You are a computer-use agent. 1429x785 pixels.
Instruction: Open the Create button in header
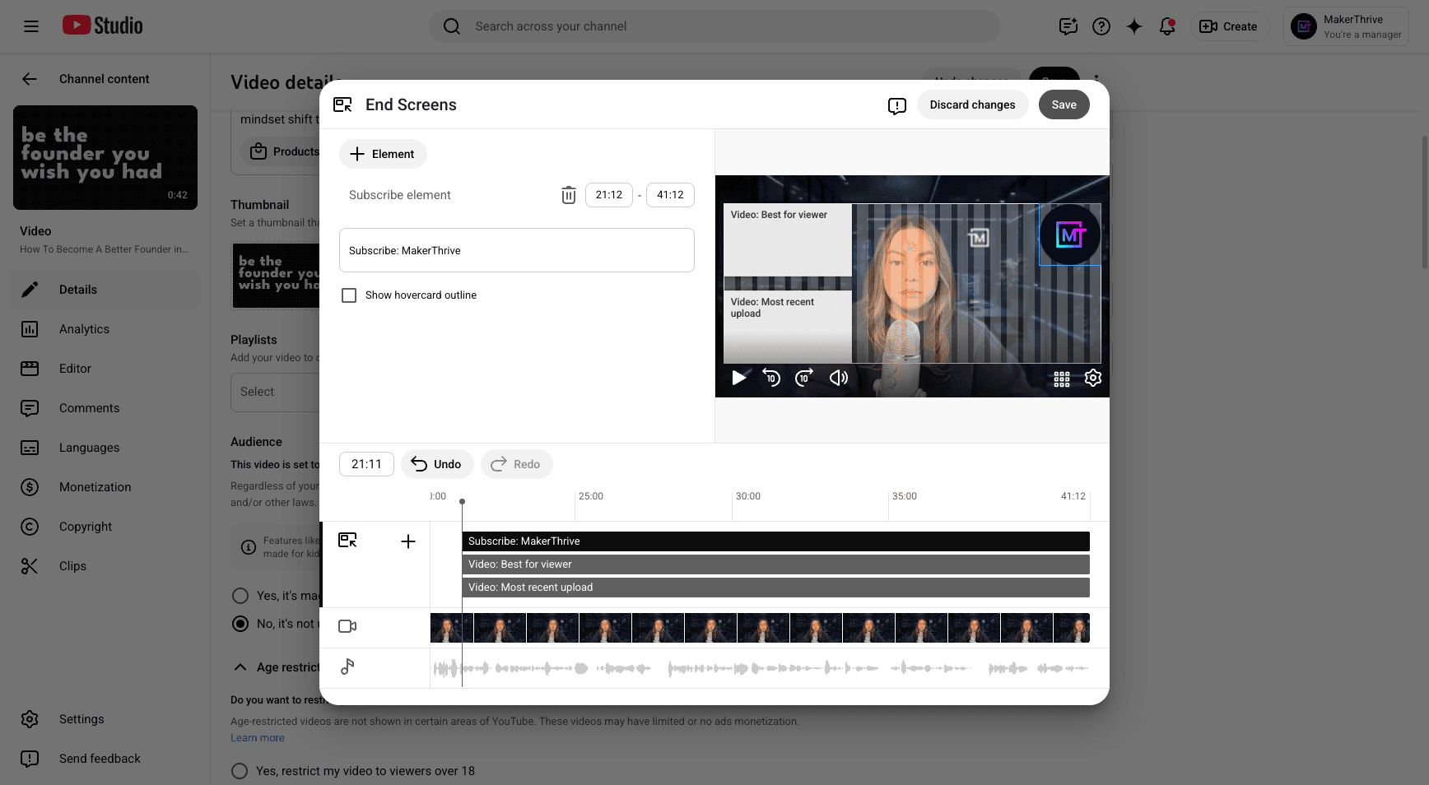(1228, 26)
